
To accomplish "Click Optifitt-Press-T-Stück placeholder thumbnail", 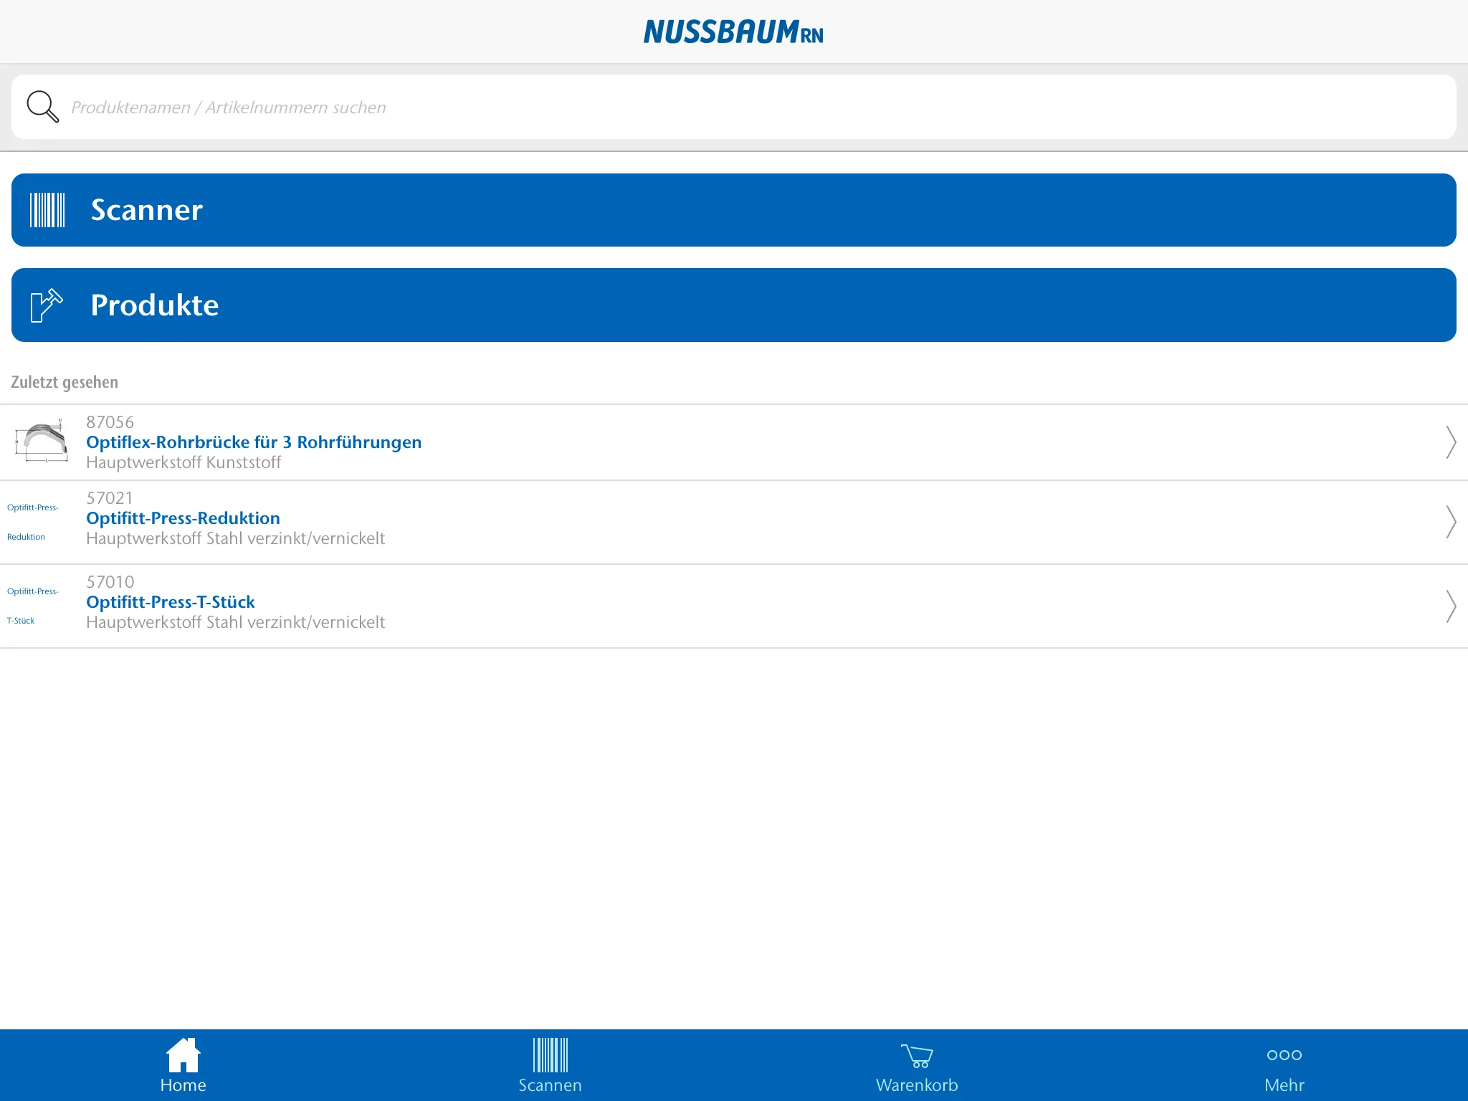I will coord(33,606).
